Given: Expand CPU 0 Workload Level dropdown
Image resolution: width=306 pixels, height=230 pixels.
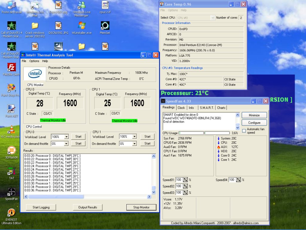Looking at the screenshot, I should click(x=66, y=137).
